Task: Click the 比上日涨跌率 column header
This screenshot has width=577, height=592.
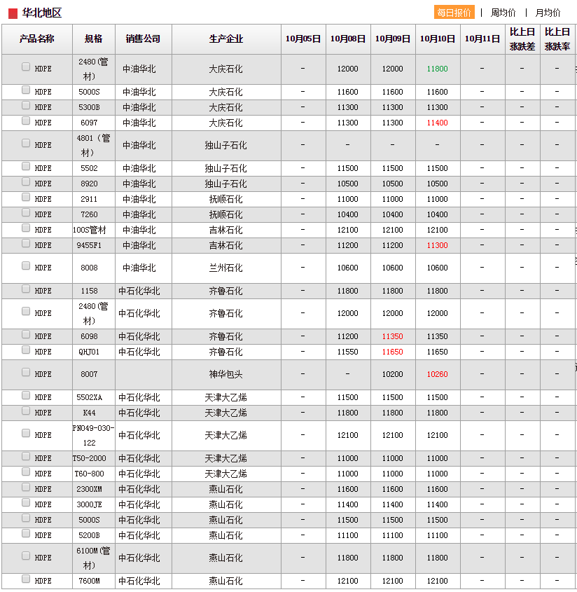Action: point(557,39)
